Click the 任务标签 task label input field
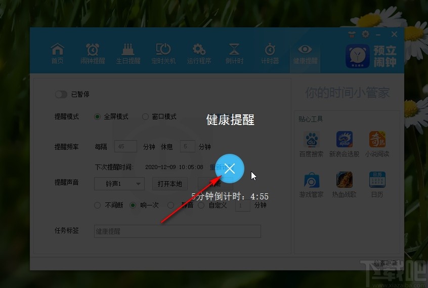Viewport: 428px width, 288px height. (x=178, y=231)
